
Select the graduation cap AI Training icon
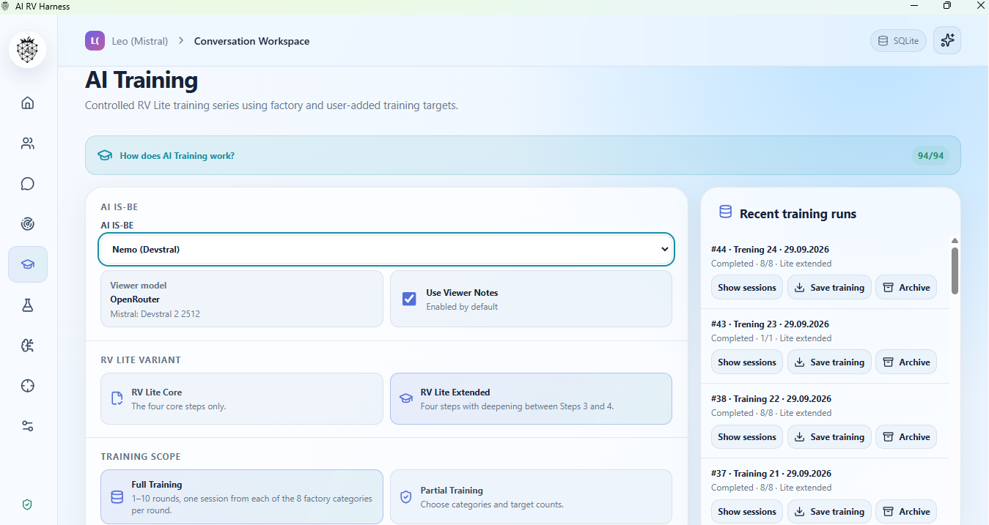point(28,264)
